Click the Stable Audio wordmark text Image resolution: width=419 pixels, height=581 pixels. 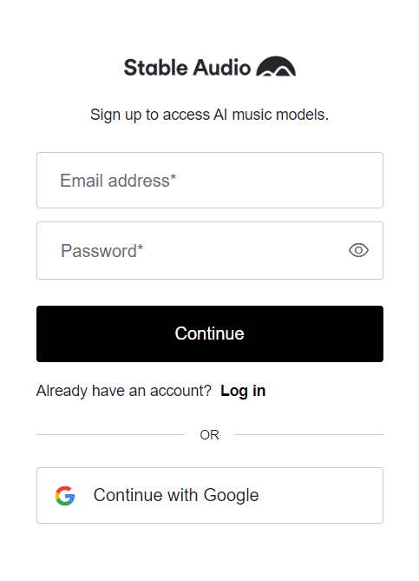point(187,68)
